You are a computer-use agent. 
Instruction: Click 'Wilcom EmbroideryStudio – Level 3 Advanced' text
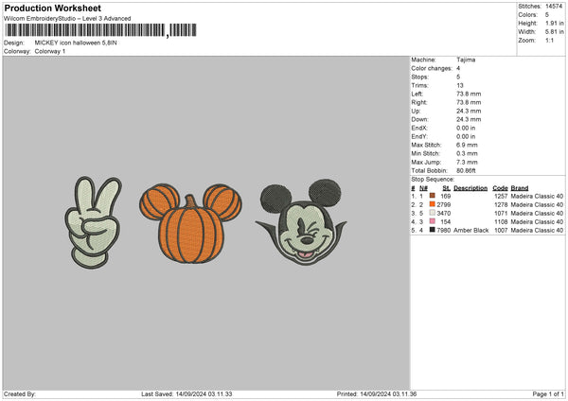67,19
